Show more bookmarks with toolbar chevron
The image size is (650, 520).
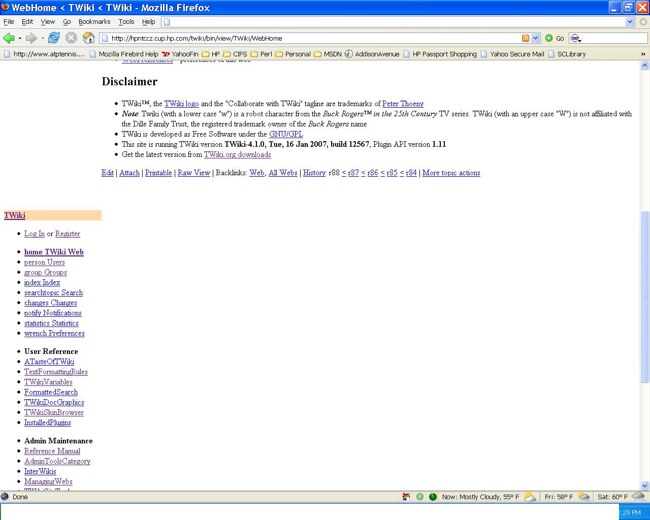tap(643, 54)
